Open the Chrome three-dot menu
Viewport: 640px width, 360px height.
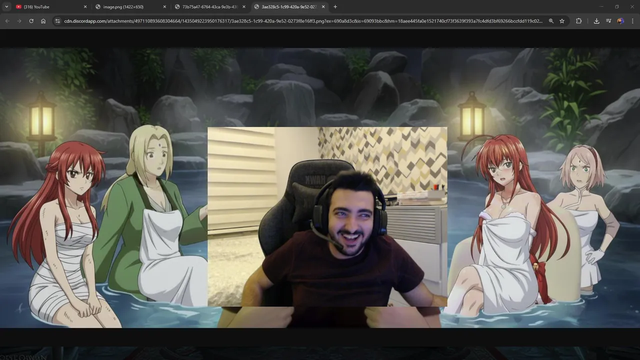[632, 21]
